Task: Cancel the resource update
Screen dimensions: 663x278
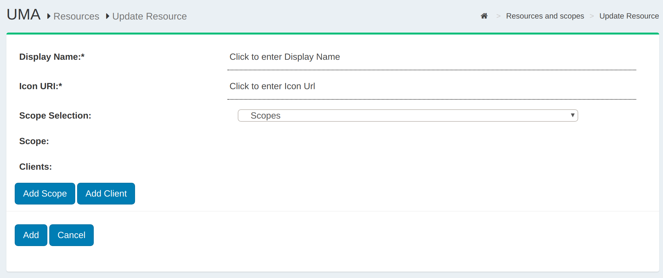Action: pos(71,235)
